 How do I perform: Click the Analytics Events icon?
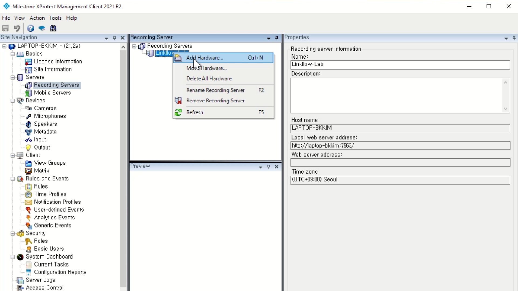point(28,218)
